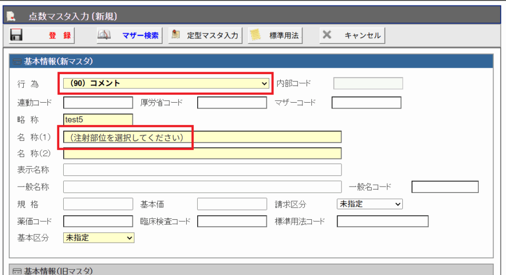The height and width of the screenshot is (275, 506).
Task: Click the 定型マスタ入力 icon
Action: [175, 36]
